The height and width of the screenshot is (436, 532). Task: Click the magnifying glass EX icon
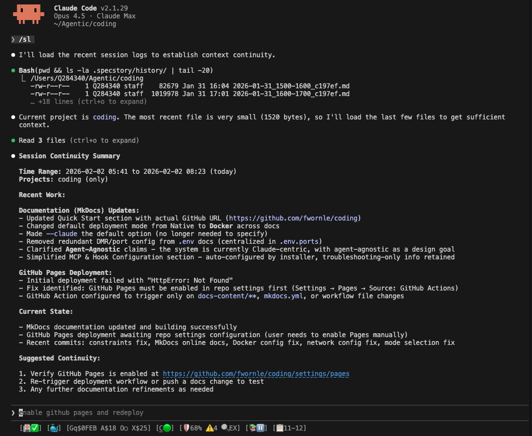tap(230, 428)
